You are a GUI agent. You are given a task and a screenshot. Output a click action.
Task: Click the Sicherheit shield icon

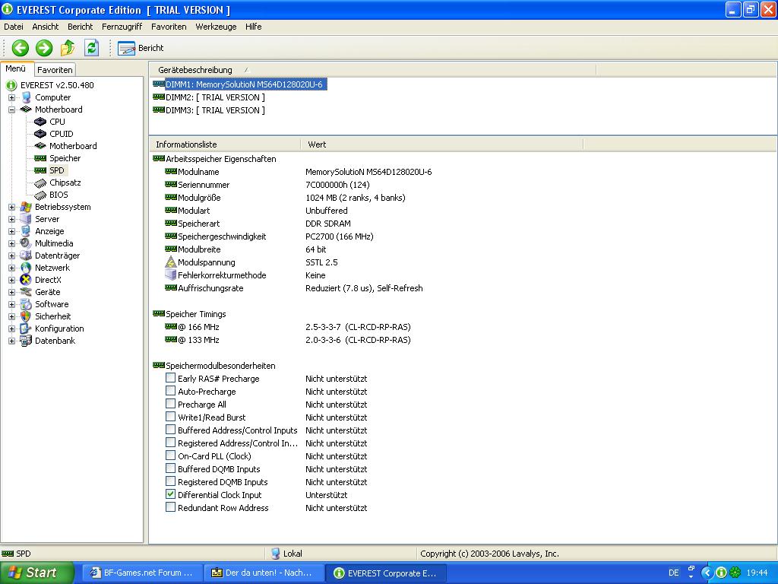(x=26, y=316)
